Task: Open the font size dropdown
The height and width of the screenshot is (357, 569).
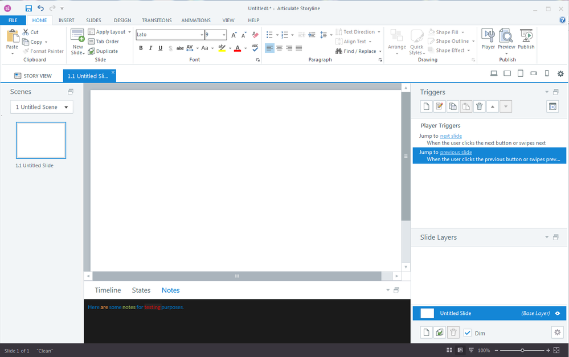Action: pos(223,35)
